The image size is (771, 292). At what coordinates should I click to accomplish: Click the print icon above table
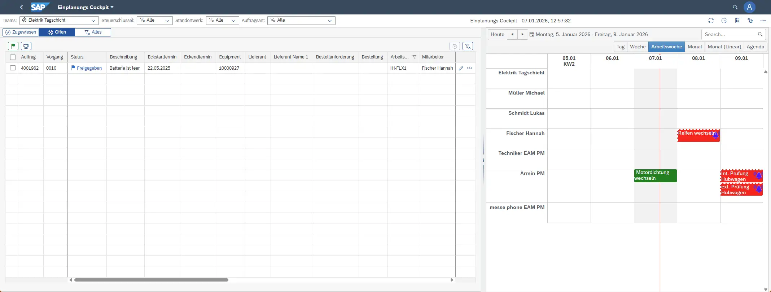(x=26, y=46)
